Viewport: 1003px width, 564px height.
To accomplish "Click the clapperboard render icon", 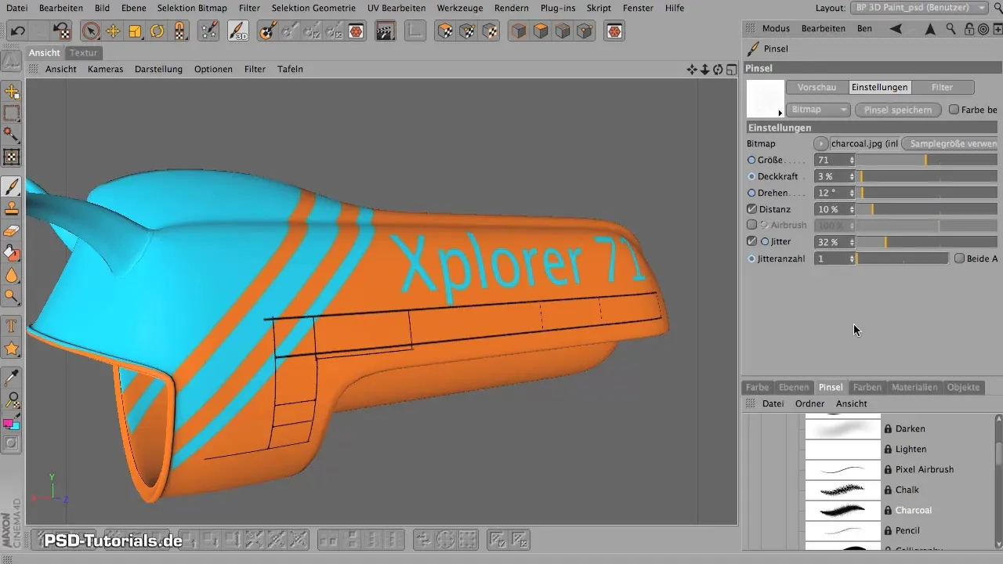I will (x=385, y=31).
